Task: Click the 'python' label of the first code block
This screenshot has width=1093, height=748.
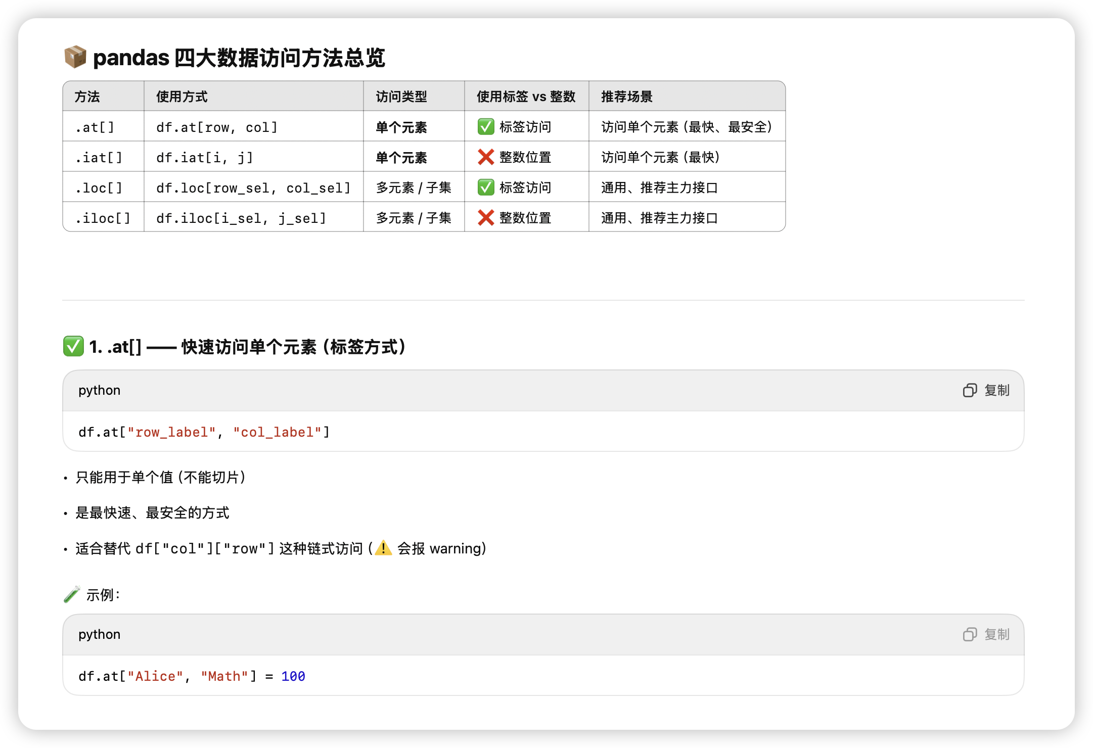Action: tap(100, 390)
